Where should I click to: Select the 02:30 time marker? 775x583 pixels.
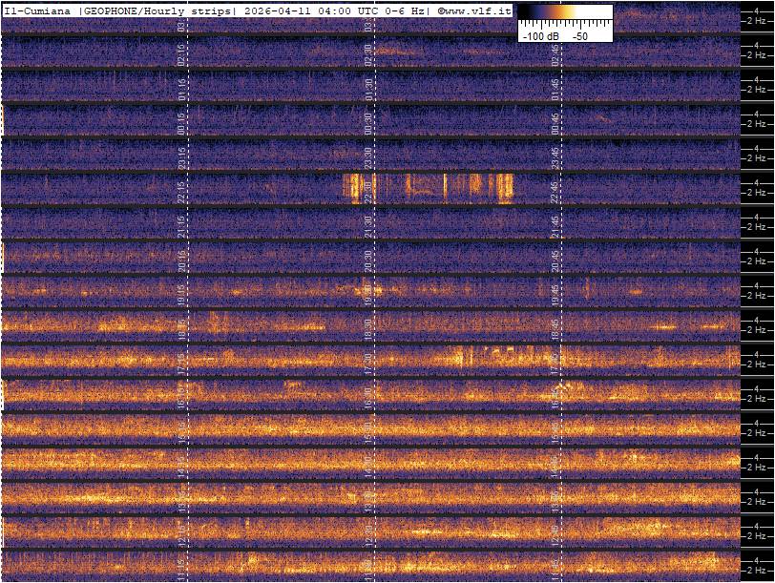368,55
